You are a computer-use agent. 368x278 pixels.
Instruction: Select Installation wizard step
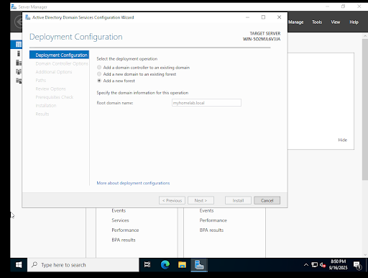pos(46,105)
